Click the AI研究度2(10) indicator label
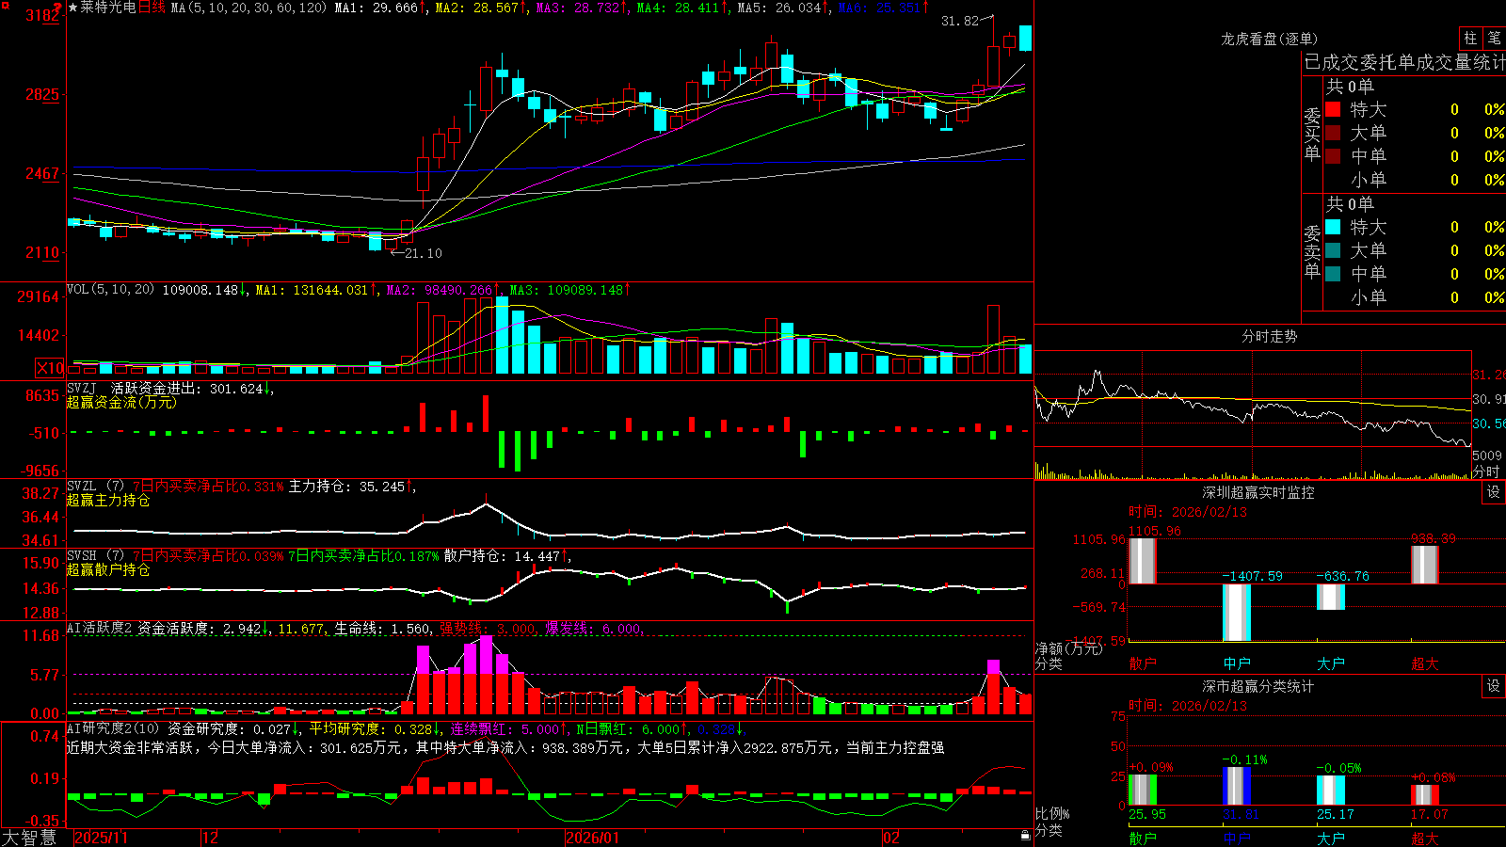 coord(114,729)
